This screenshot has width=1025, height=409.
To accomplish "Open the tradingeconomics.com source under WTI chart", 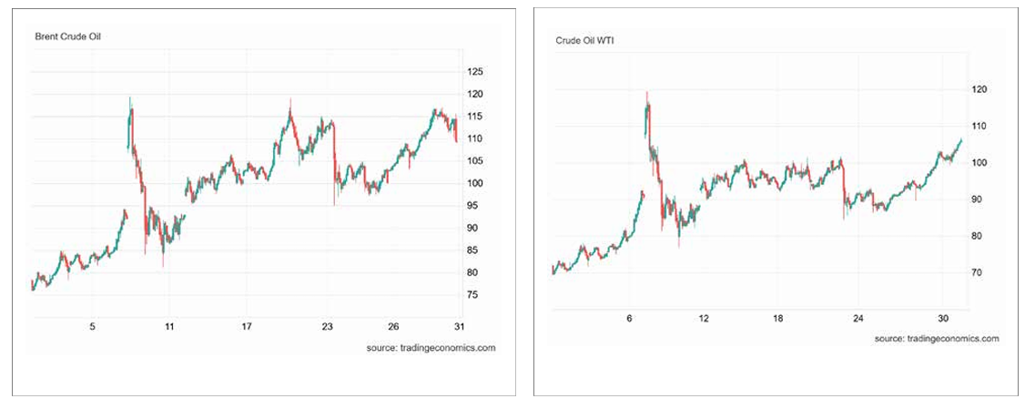I will click(937, 338).
